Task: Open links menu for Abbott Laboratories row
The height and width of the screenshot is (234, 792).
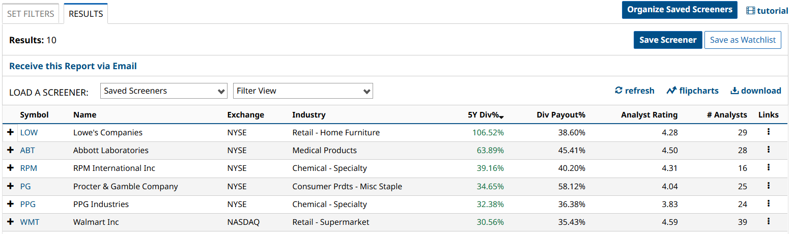Action: 768,150
